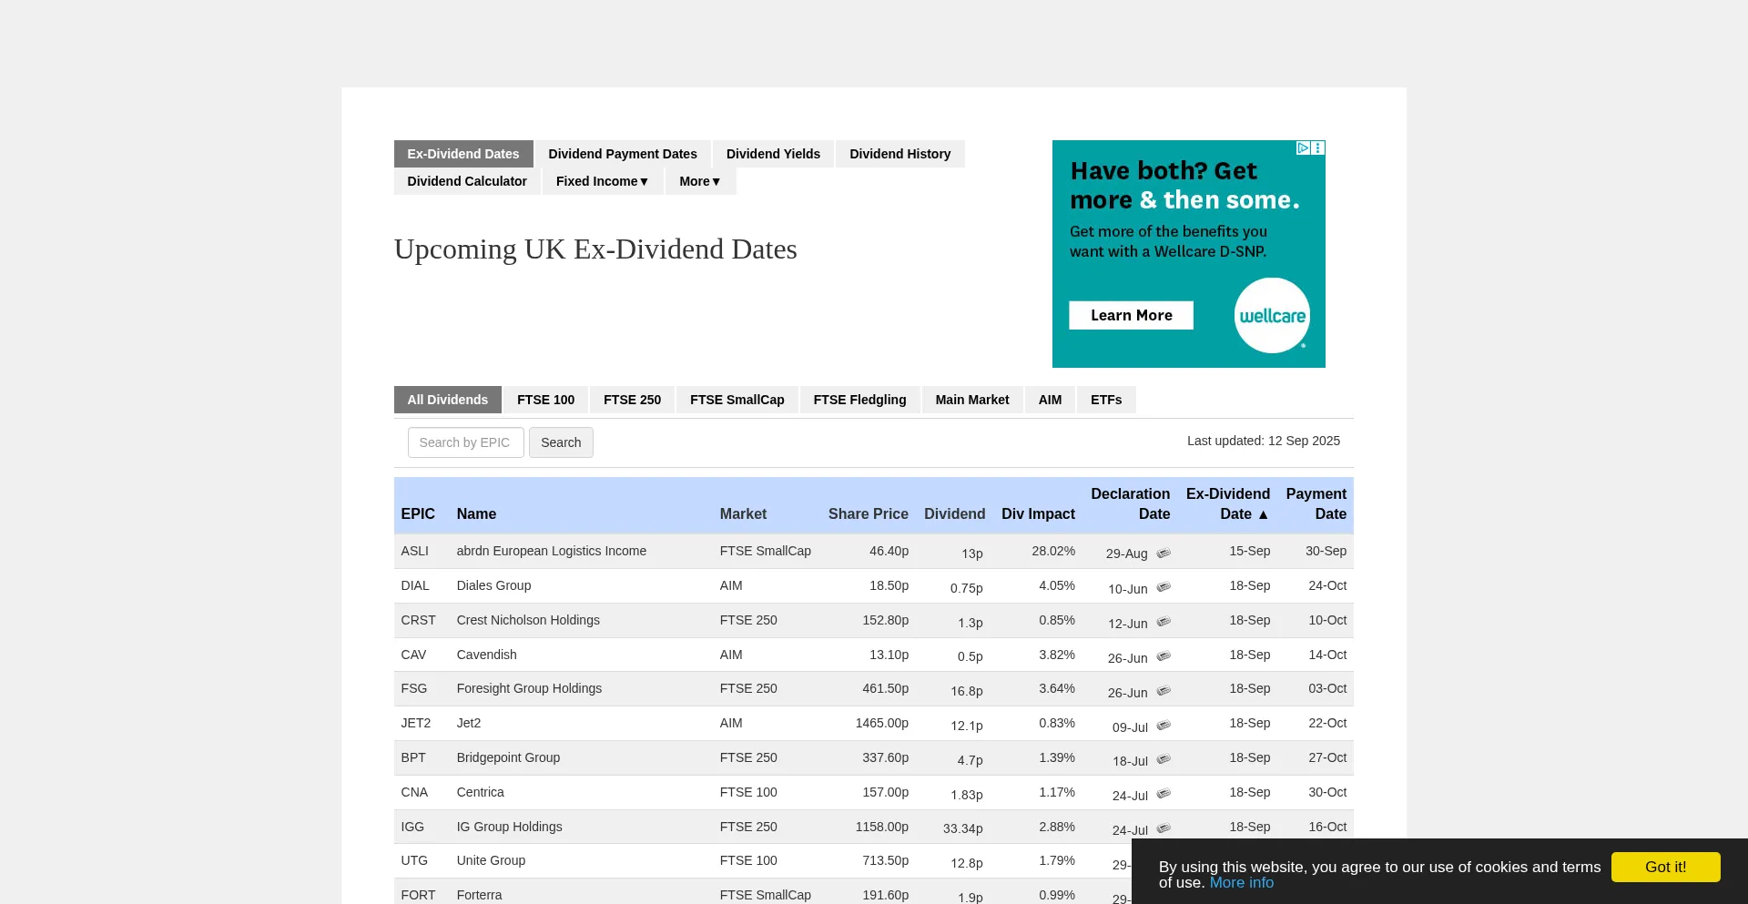Sort by EPIC column header
This screenshot has height=904, width=1748.
418,514
